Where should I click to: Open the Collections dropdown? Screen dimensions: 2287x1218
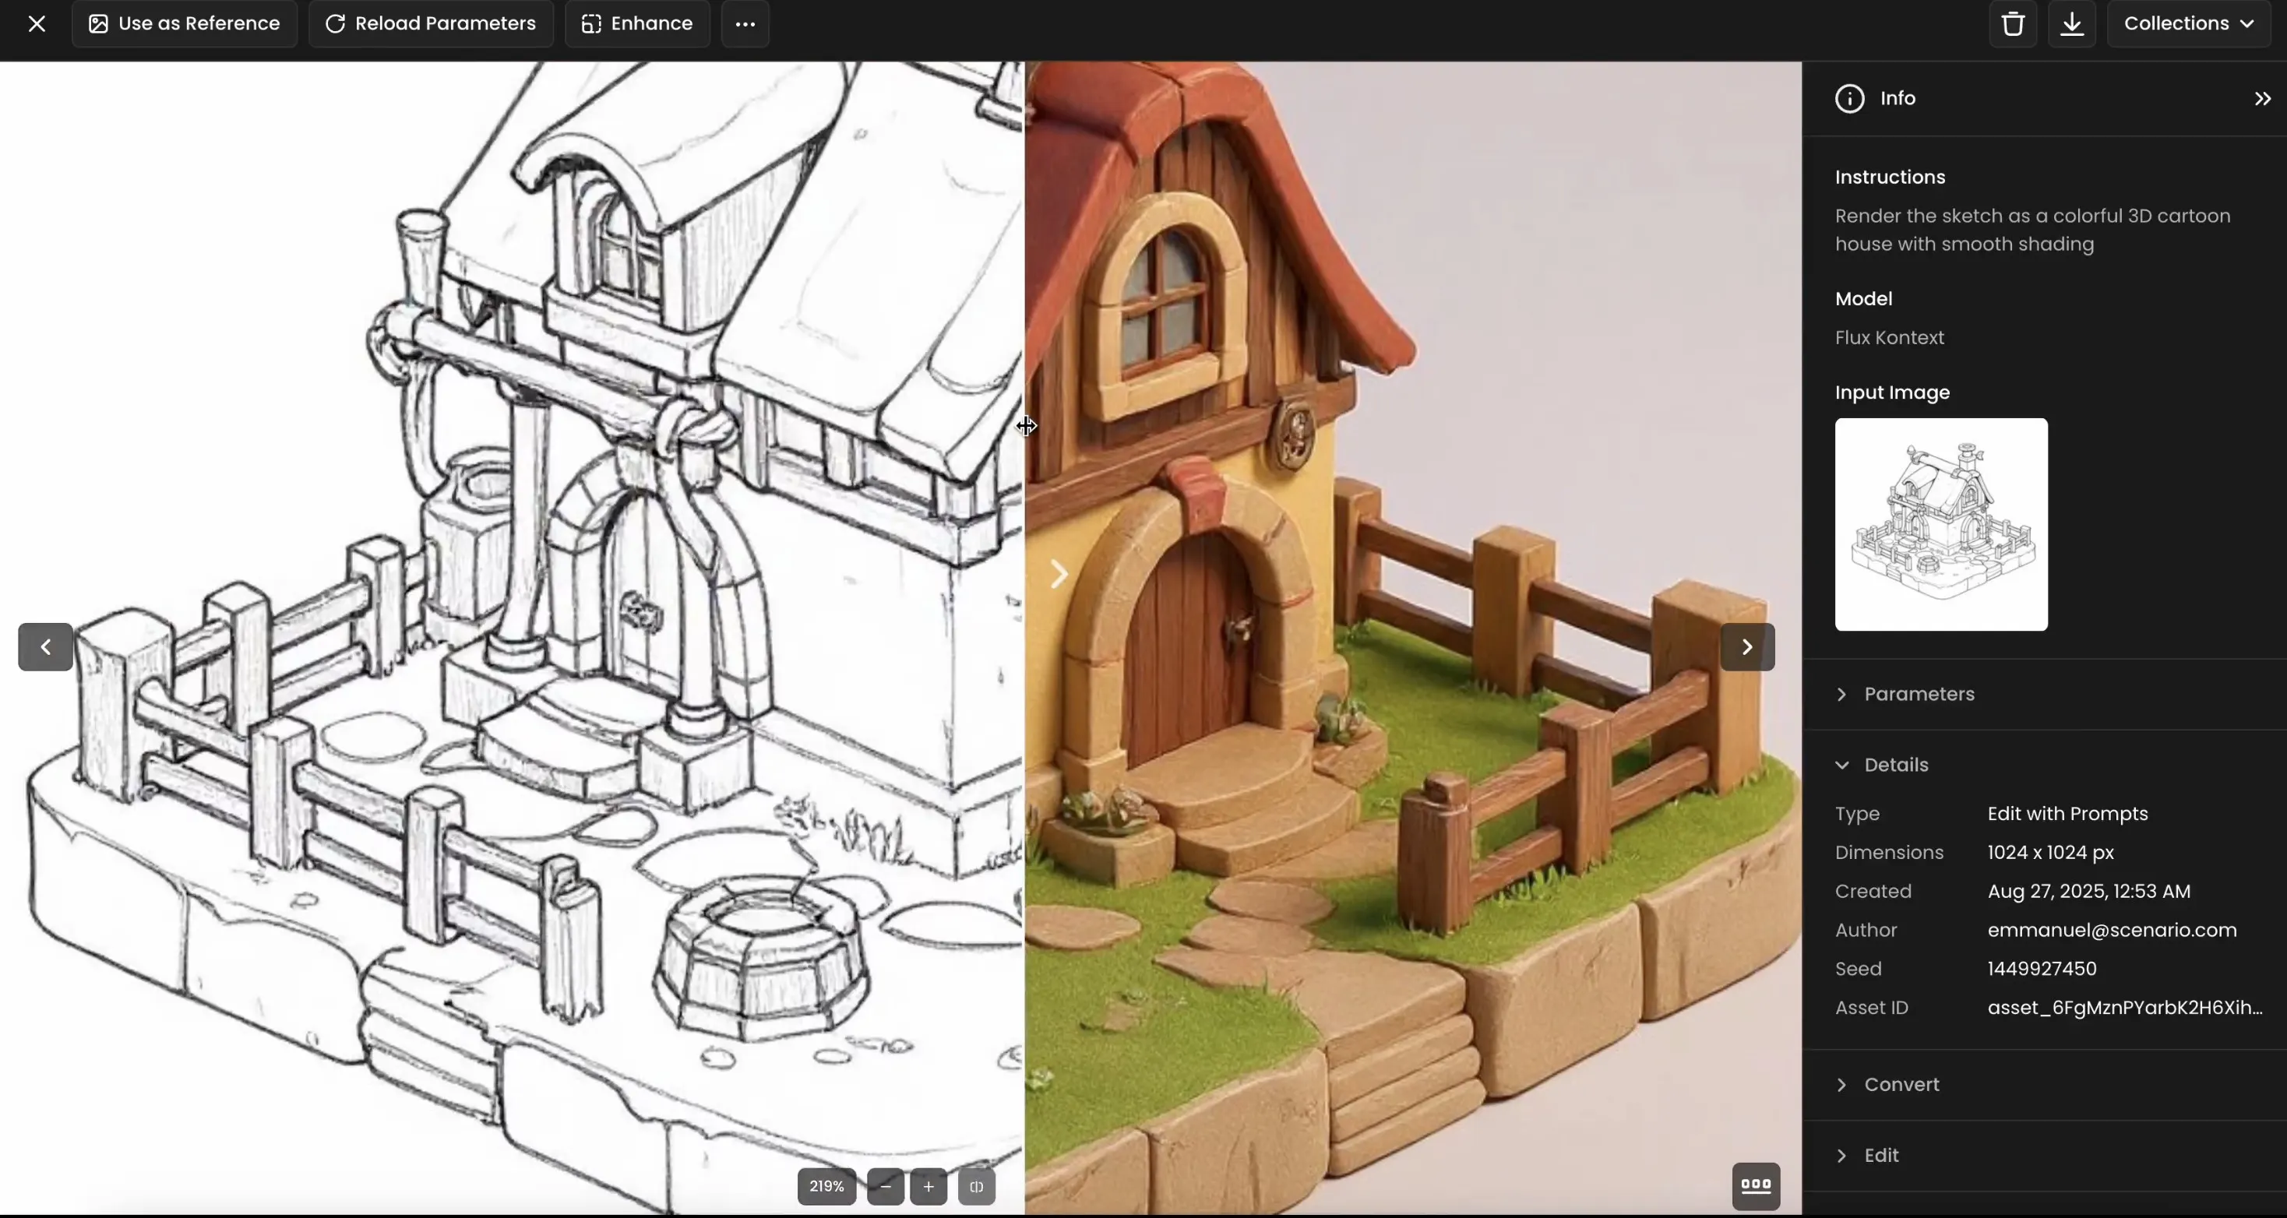coord(2187,24)
